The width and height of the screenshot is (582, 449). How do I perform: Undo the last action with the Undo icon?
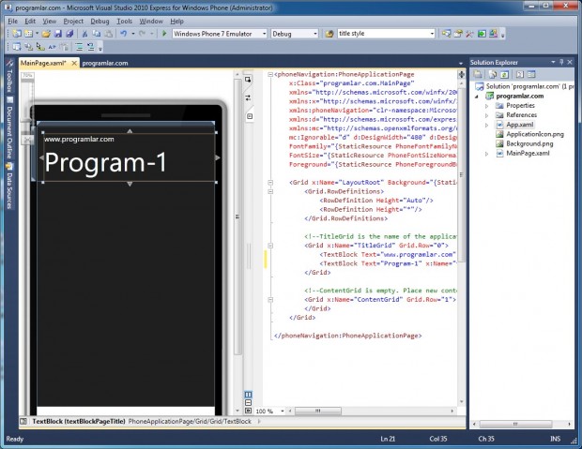(x=123, y=34)
